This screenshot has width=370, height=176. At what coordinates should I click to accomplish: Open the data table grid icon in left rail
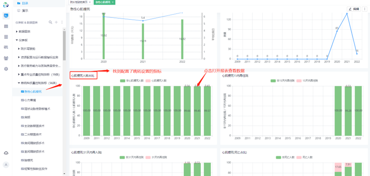click(6, 26)
